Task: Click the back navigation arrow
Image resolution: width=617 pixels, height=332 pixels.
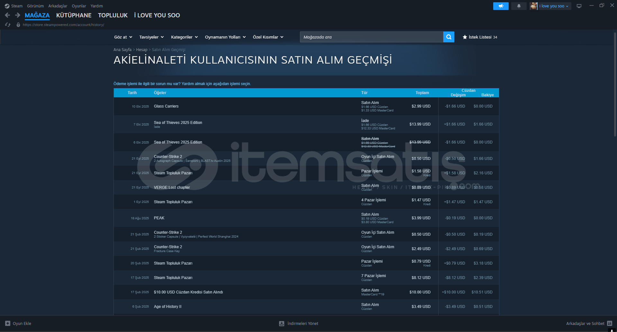Action: click(x=7, y=15)
